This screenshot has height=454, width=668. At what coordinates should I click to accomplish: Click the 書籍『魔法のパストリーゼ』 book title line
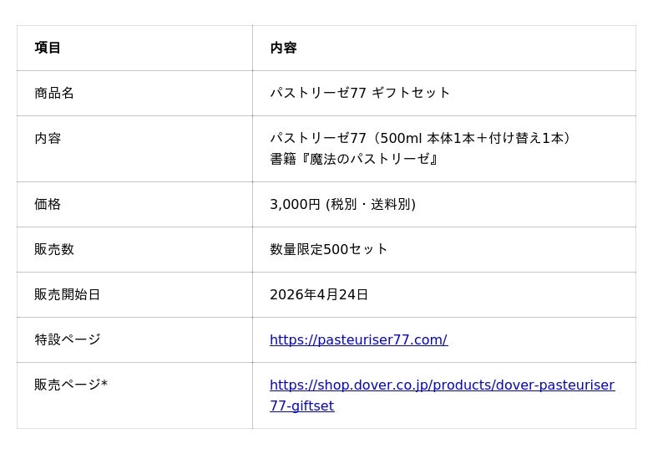(x=354, y=159)
